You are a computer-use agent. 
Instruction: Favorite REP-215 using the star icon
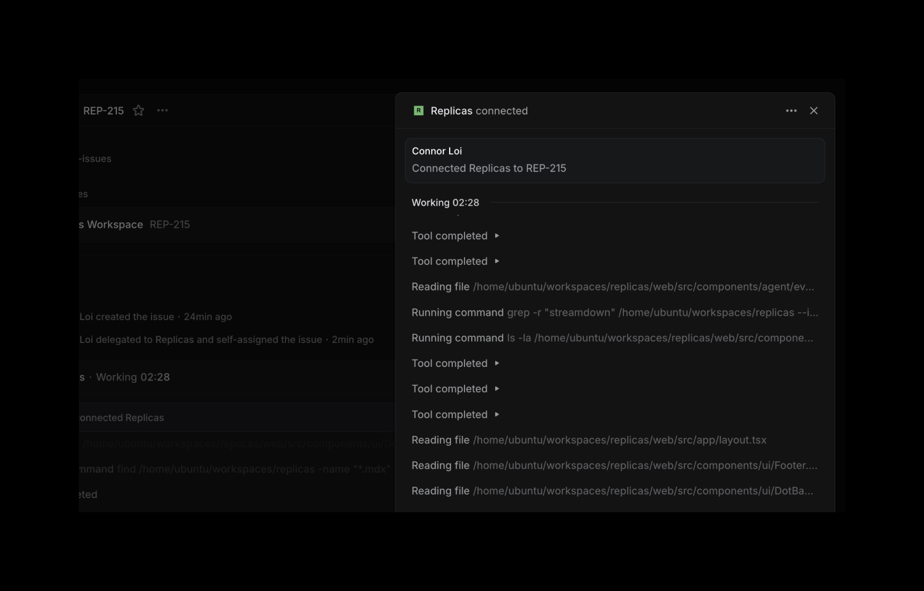pyautogui.click(x=138, y=110)
